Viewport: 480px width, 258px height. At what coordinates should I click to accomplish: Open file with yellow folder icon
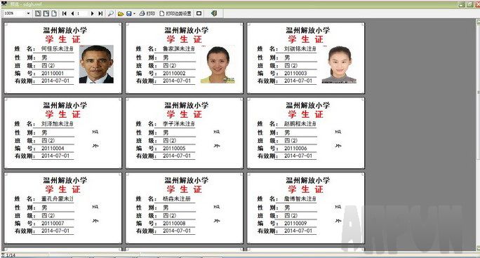point(121,13)
